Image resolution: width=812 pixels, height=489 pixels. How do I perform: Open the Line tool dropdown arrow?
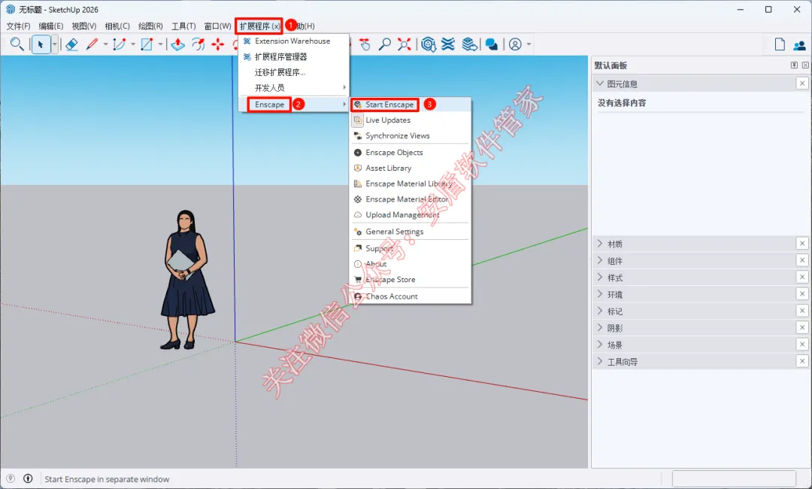point(105,44)
